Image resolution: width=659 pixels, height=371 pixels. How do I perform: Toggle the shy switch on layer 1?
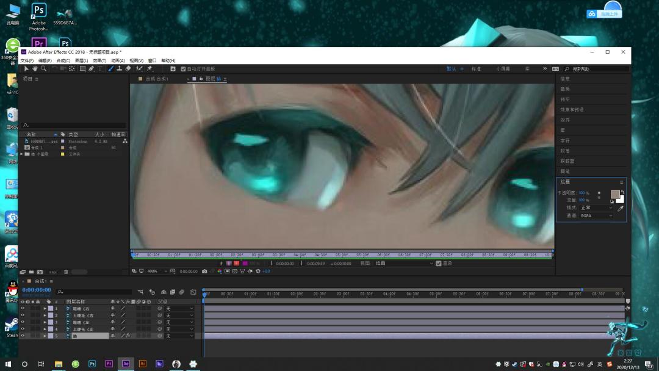point(113,308)
